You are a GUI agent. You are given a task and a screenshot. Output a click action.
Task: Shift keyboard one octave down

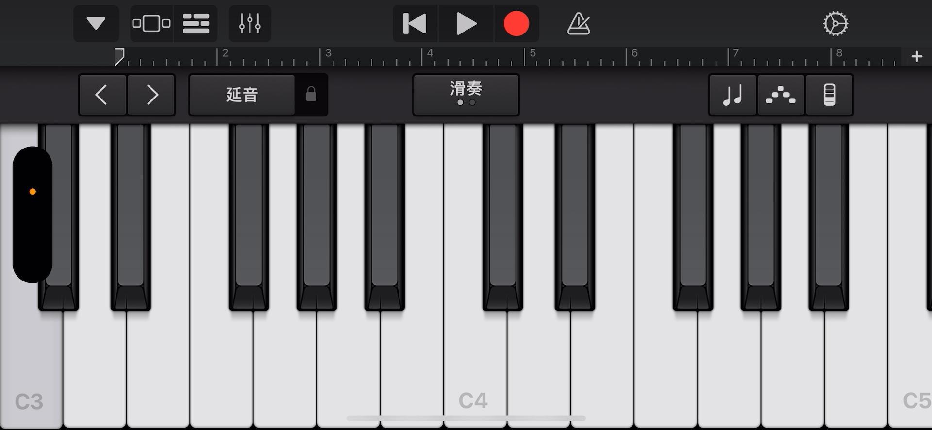[102, 95]
